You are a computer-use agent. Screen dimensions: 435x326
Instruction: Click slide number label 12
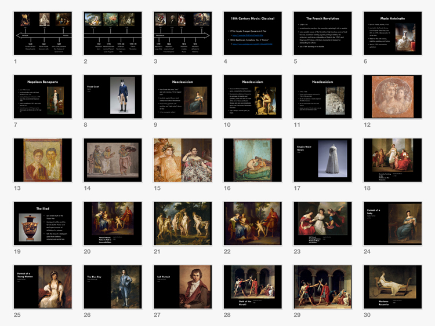click(367, 125)
